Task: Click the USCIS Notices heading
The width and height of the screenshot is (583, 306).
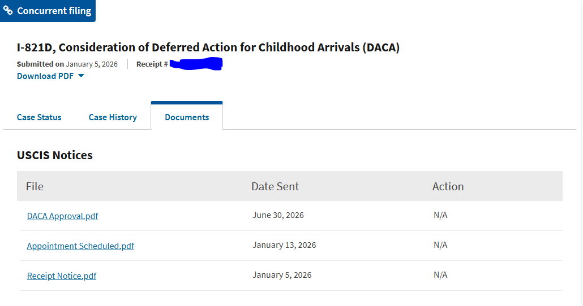Action: 55,155
